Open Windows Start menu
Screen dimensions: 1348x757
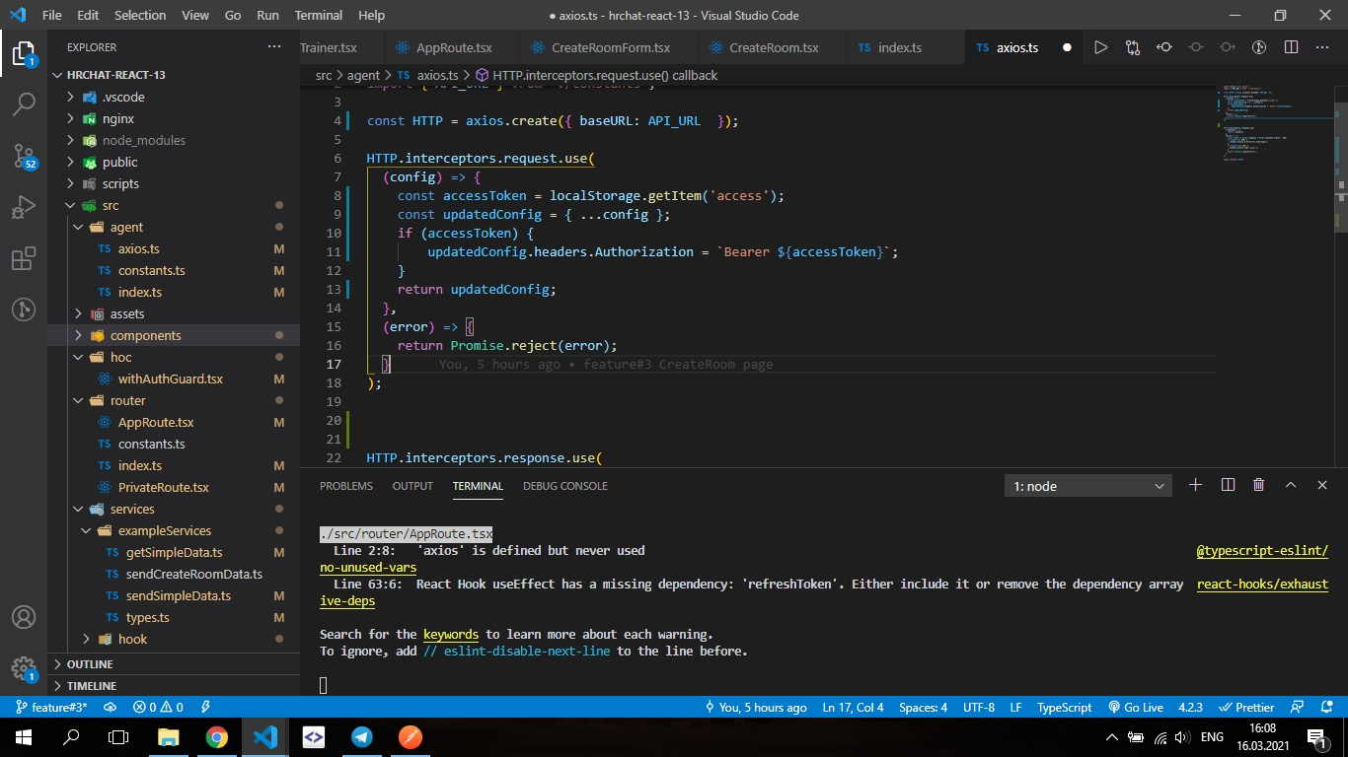(x=24, y=737)
